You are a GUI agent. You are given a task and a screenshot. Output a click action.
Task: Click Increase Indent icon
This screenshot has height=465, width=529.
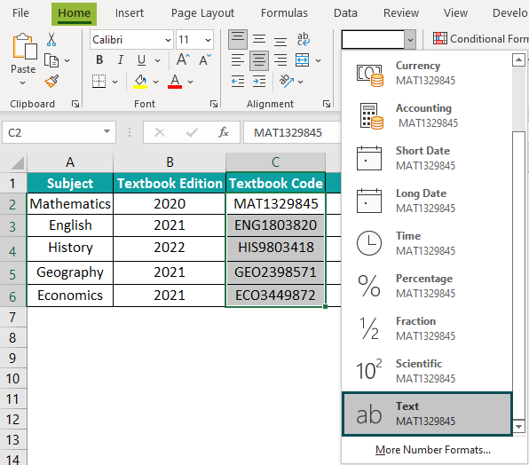pos(259,82)
